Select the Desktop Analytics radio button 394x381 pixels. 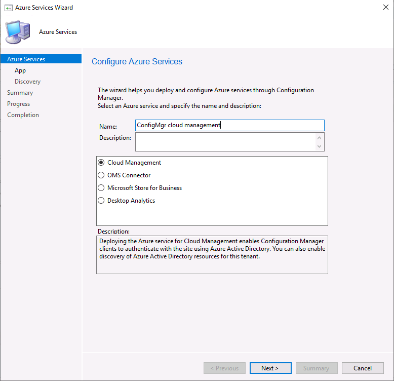(x=101, y=201)
